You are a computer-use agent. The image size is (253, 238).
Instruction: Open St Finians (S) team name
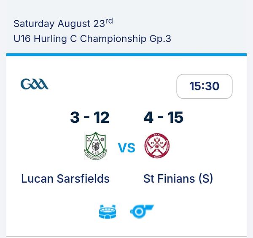click(x=178, y=179)
